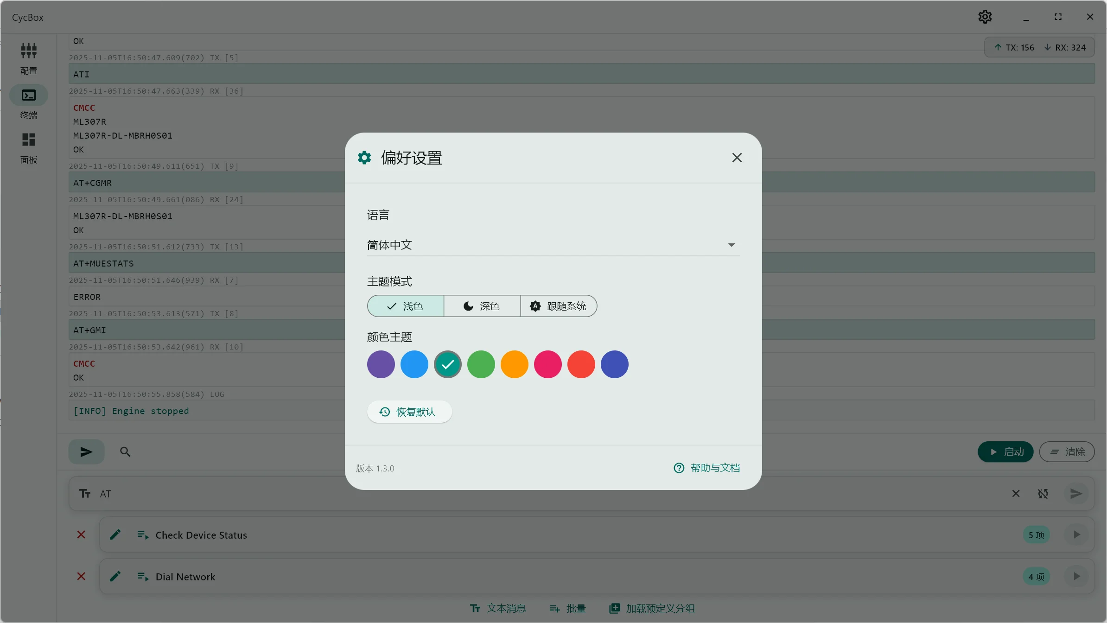
Task: Click the loop/repeat icon in the AT message row
Action: (1043, 494)
